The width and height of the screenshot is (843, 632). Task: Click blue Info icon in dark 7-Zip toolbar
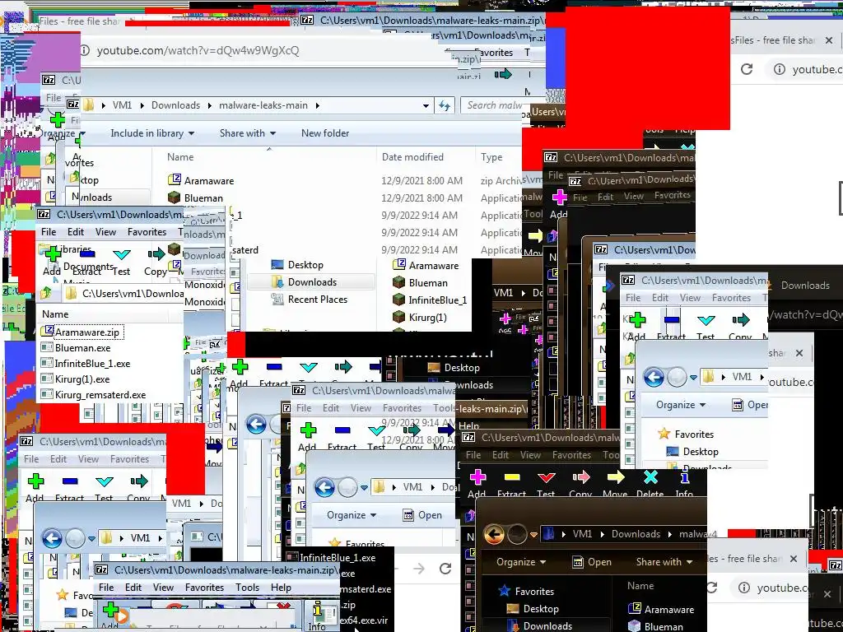pyautogui.click(x=685, y=476)
